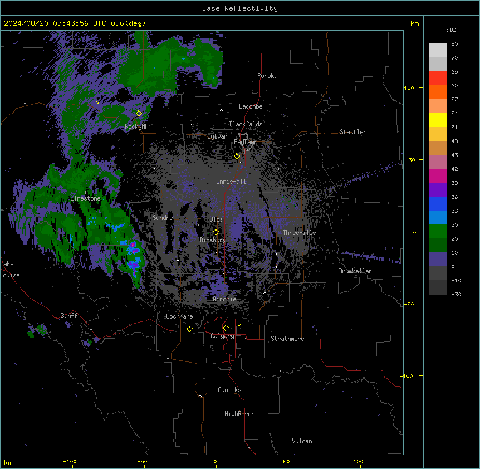The height and width of the screenshot is (469, 480).
Task: Click the RockyMH label
Action: (x=136, y=126)
